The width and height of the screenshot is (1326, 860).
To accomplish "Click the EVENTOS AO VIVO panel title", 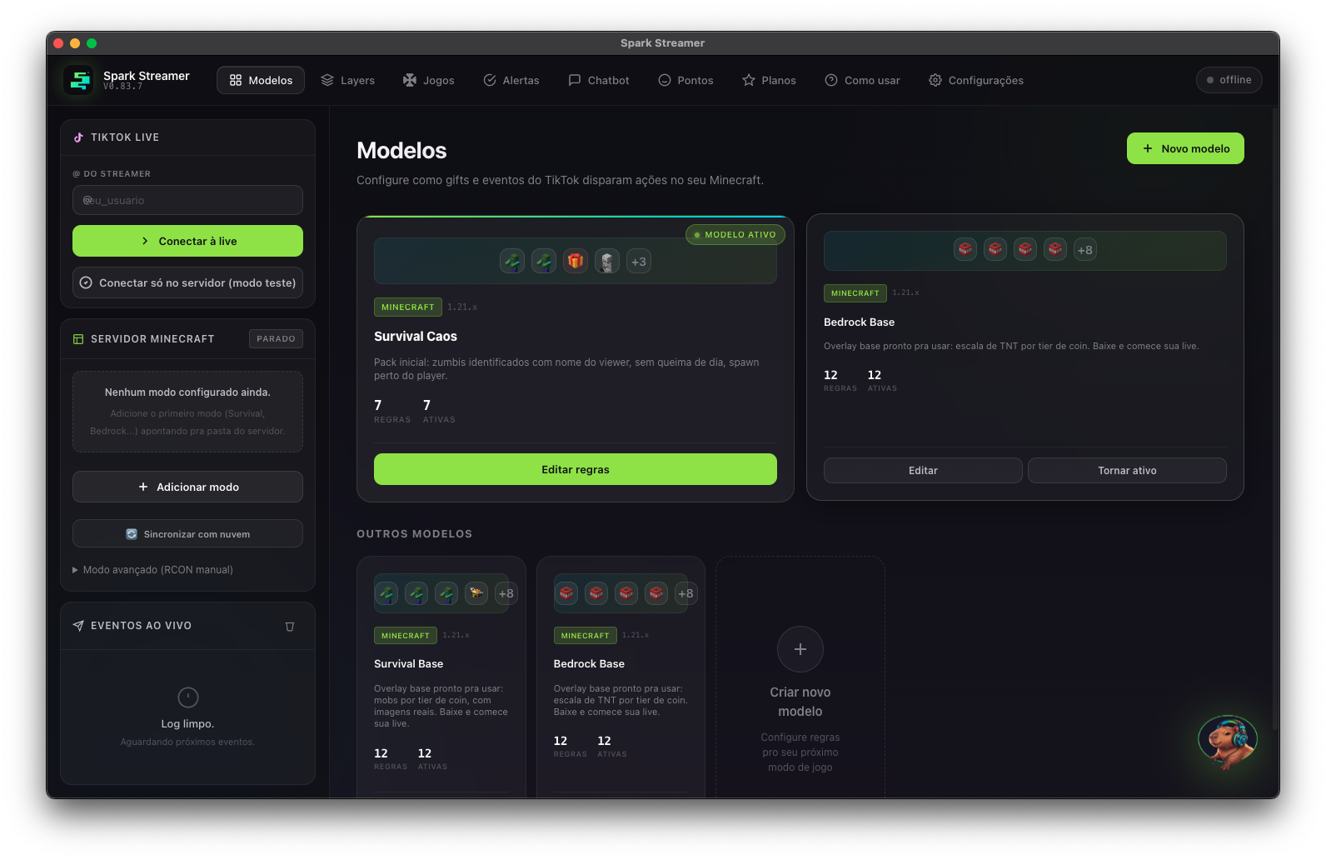I will click(x=141, y=626).
